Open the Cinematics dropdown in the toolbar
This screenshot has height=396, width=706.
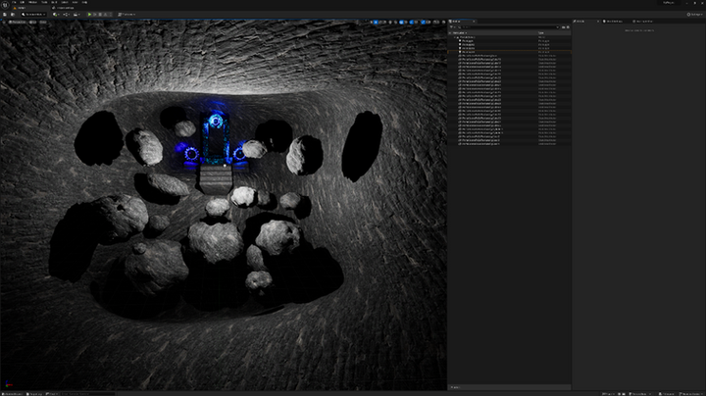76,15
